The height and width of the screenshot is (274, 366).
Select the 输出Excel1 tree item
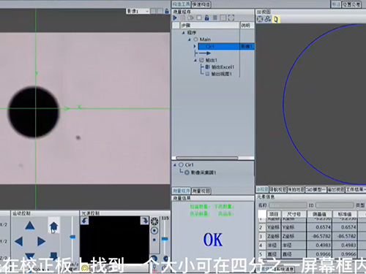tap(223, 66)
